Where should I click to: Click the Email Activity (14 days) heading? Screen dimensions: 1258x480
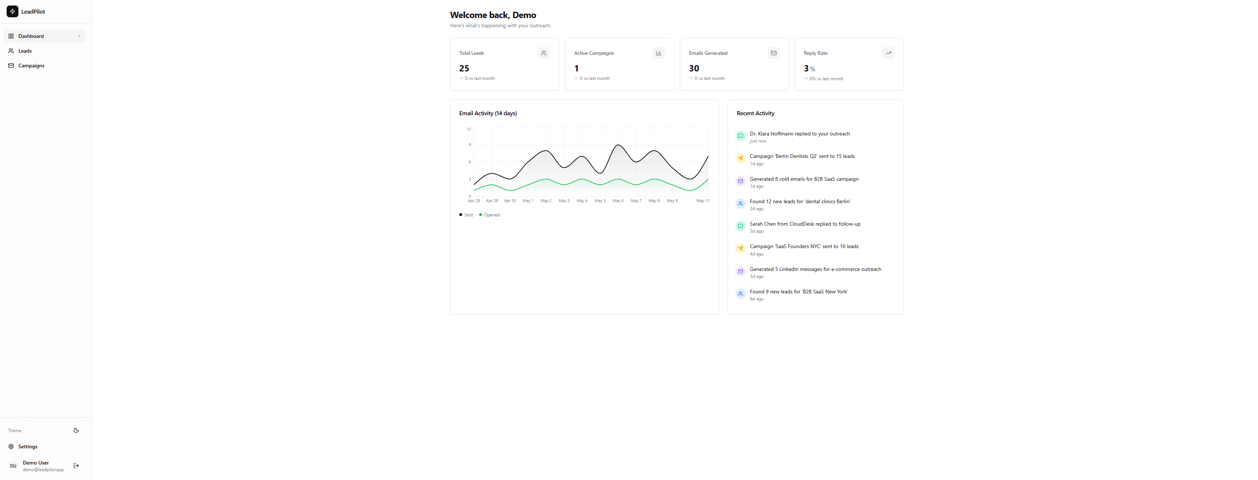488,113
